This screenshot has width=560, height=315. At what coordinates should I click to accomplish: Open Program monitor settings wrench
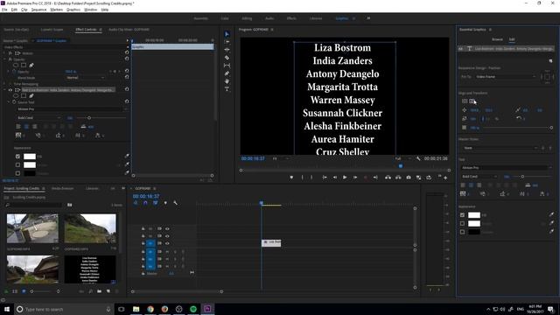(x=418, y=158)
